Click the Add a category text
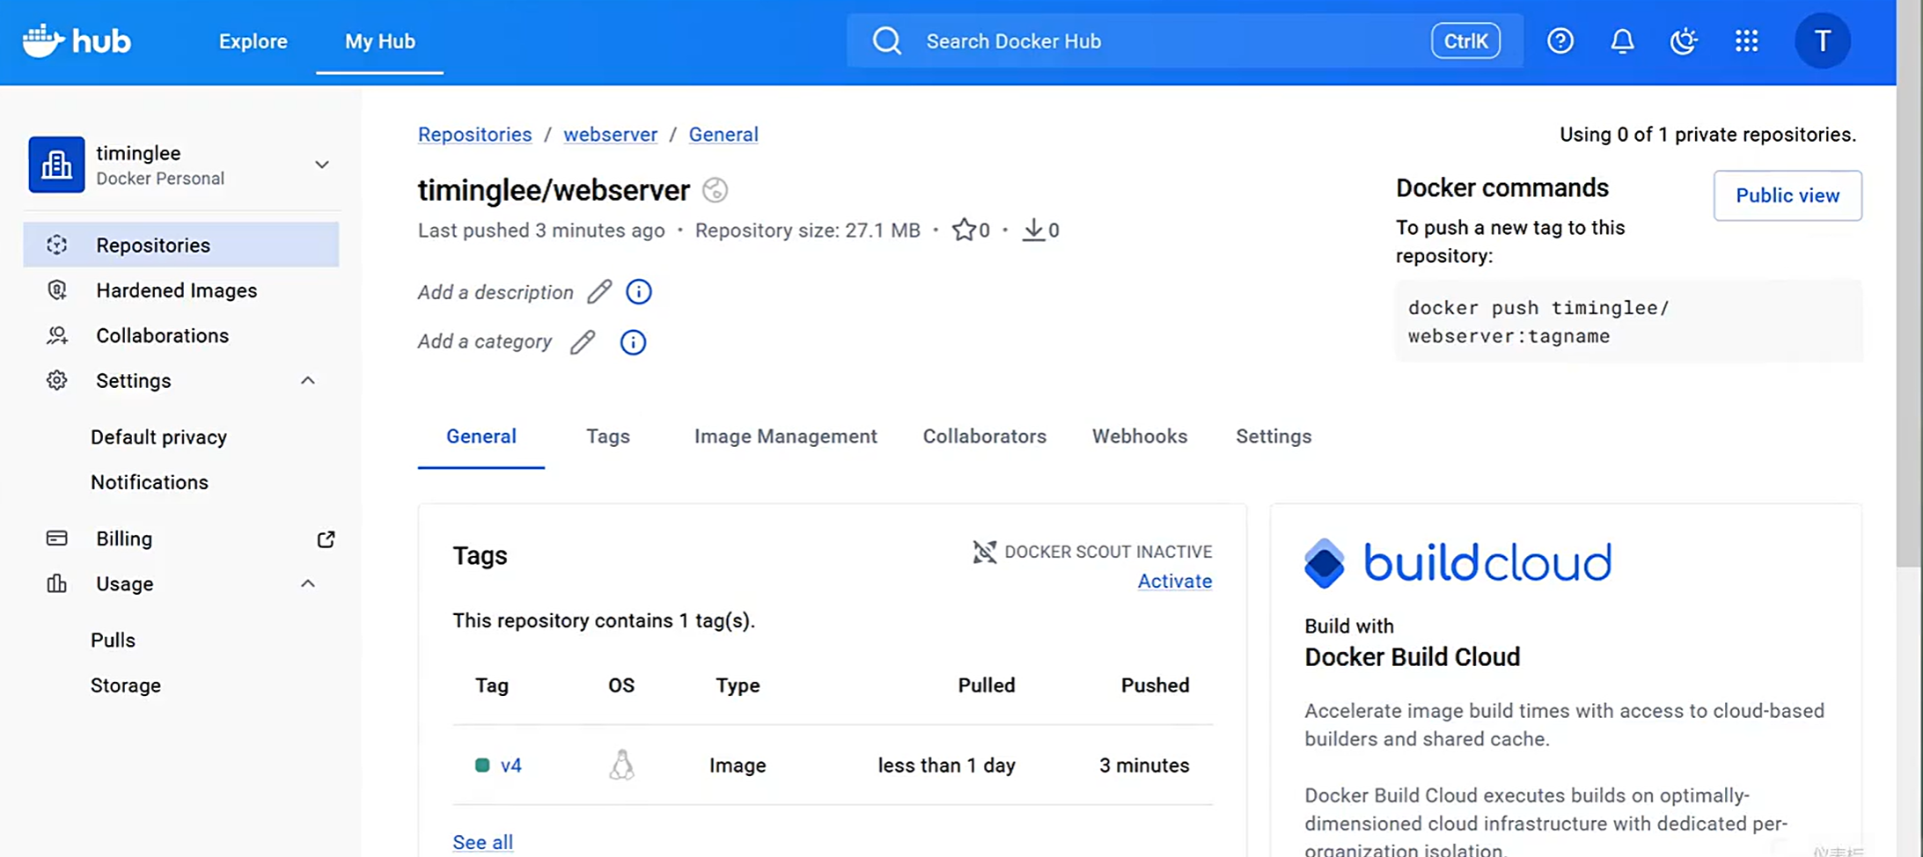The width and height of the screenshot is (1923, 857). (485, 341)
